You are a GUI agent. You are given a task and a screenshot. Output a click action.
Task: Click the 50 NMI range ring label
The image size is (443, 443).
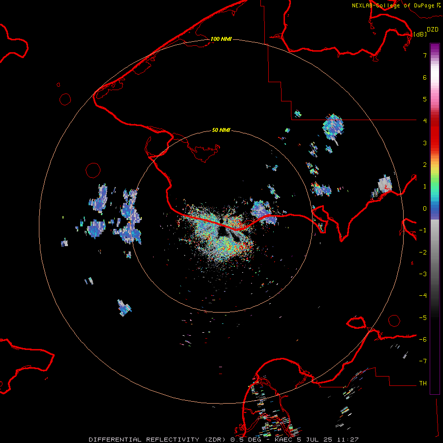click(221, 130)
